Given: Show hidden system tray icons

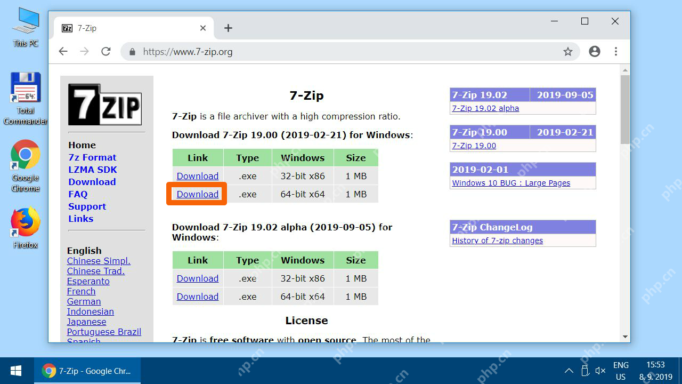Looking at the screenshot, I should click(x=569, y=371).
